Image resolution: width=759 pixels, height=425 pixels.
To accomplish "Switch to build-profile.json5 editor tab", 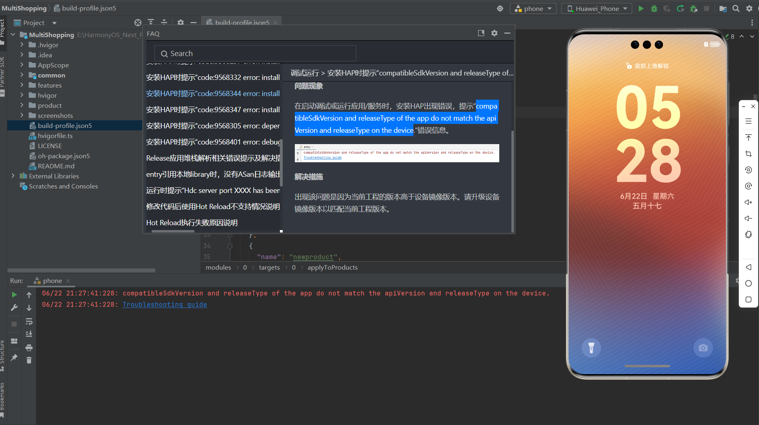I will pos(242,23).
